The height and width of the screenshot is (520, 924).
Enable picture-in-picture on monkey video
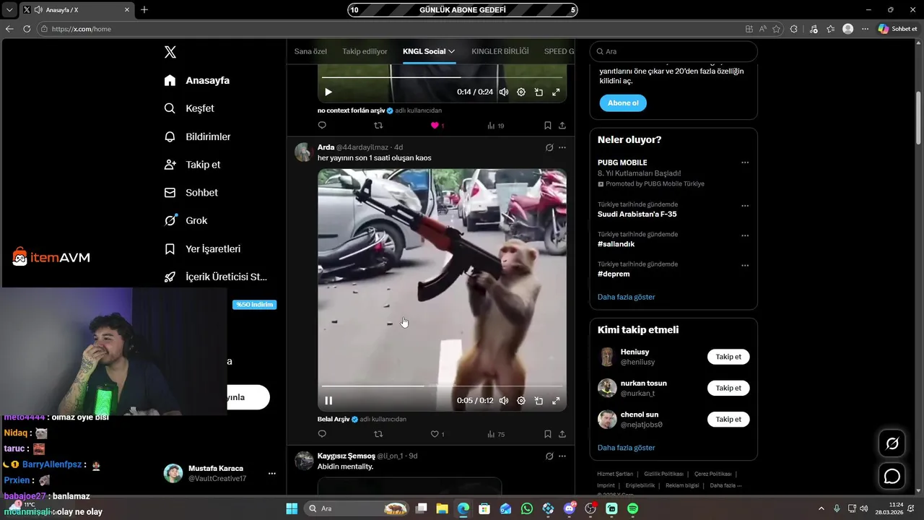(539, 401)
